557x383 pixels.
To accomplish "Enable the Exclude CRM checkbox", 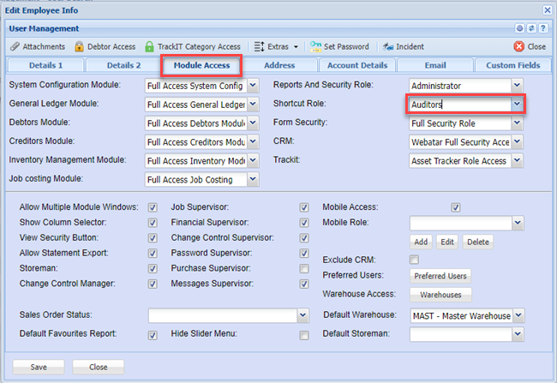I will pos(415,260).
